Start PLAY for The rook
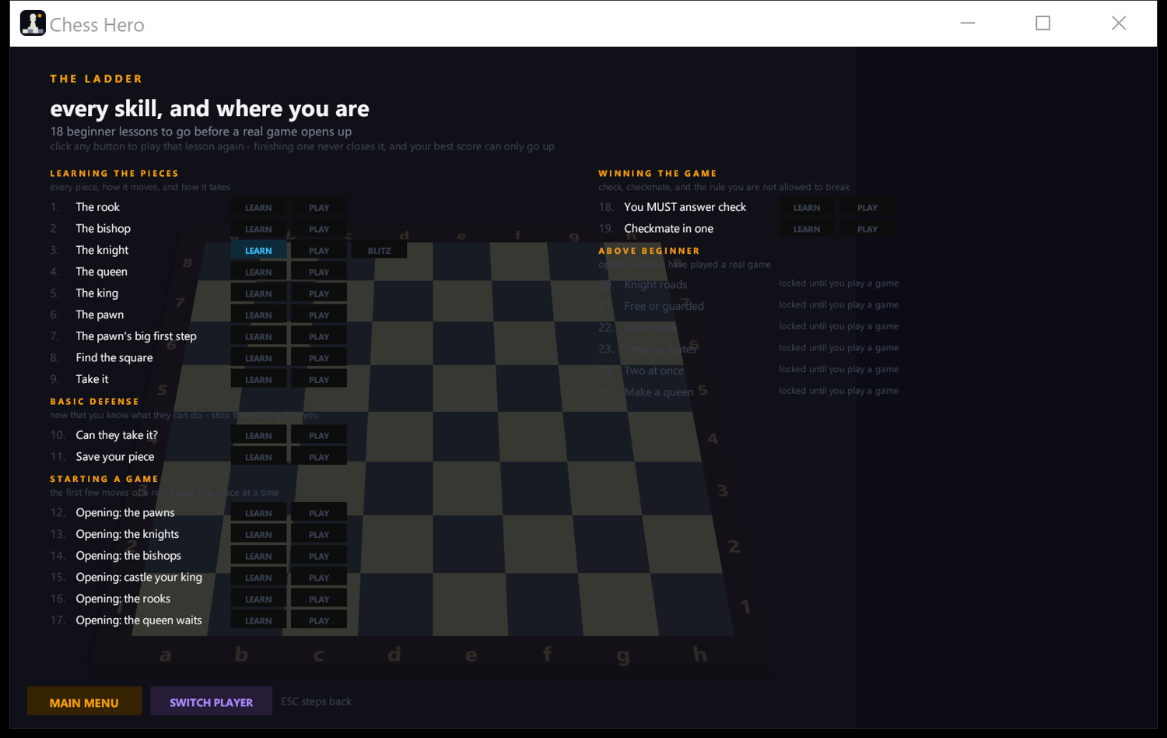The image size is (1167, 738). tap(319, 208)
